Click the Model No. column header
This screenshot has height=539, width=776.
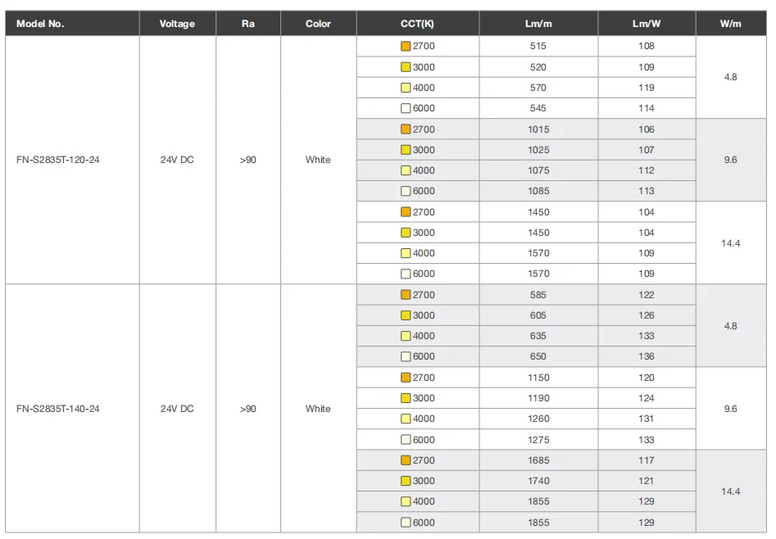tap(40, 24)
